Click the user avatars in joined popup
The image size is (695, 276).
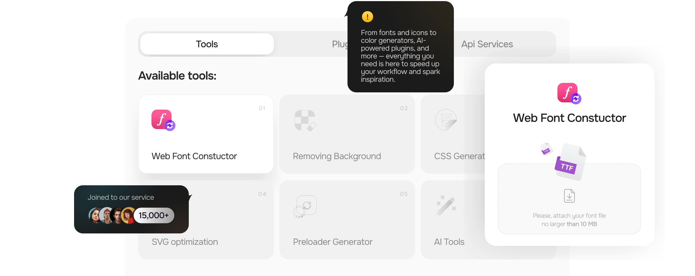tap(112, 215)
